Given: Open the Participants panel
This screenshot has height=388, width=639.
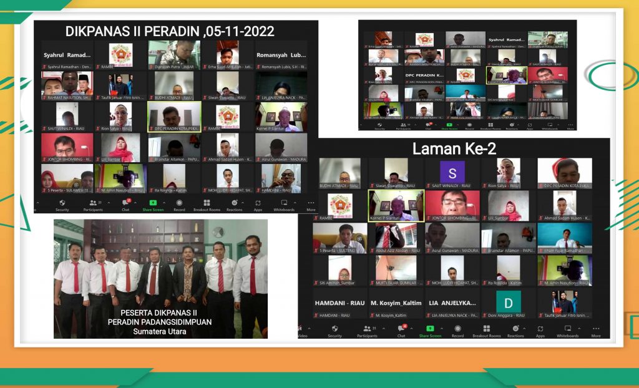Looking at the screenshot, I should pyautogui.click(x=93, y=203).
